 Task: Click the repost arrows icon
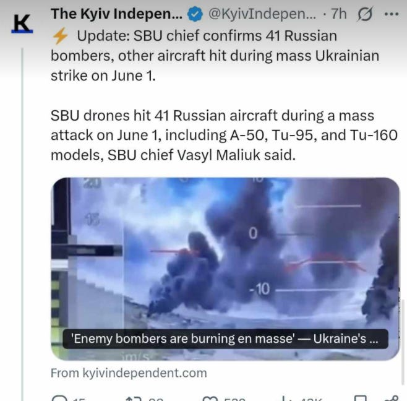pos(134,399)
